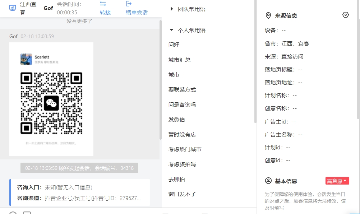Click the 落地页地址 row

(x=283, y=82)
